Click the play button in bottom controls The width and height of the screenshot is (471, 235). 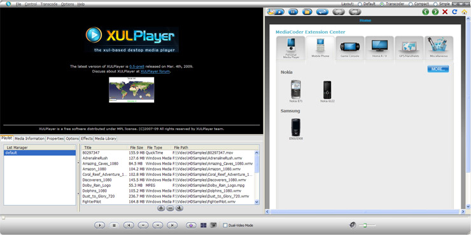(99, 225)
